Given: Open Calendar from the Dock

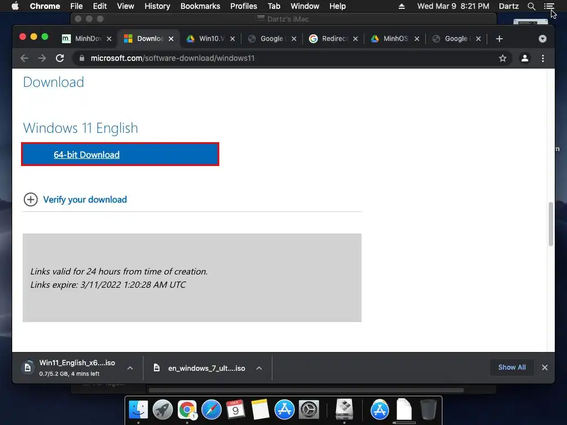Looking at the screenshot, I should (235, 410).
